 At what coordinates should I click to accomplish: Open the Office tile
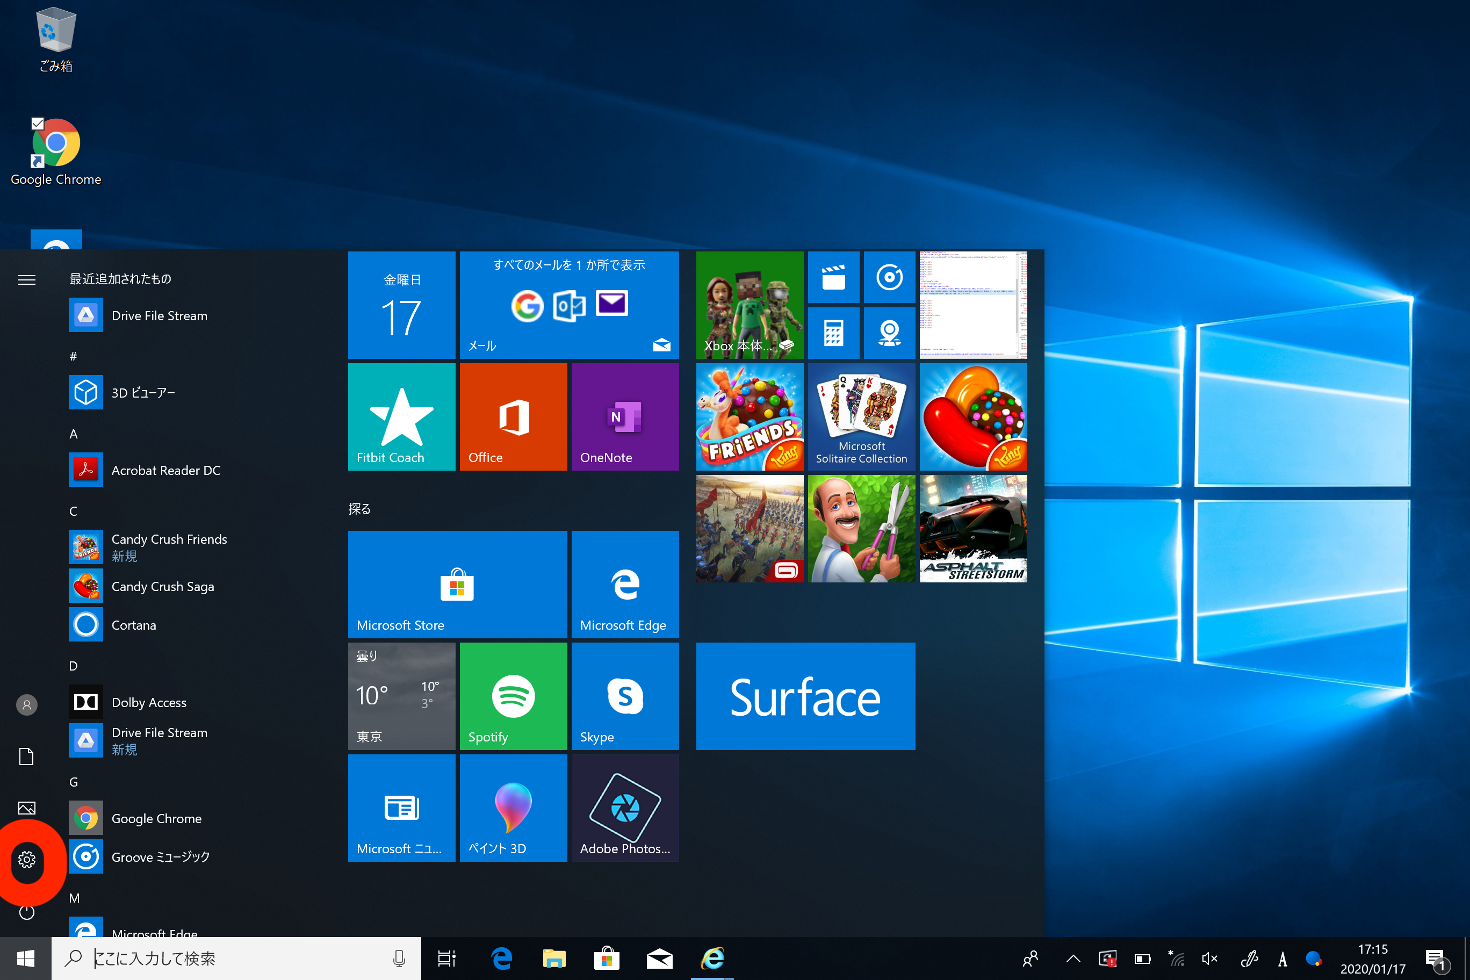click(514, 417)
